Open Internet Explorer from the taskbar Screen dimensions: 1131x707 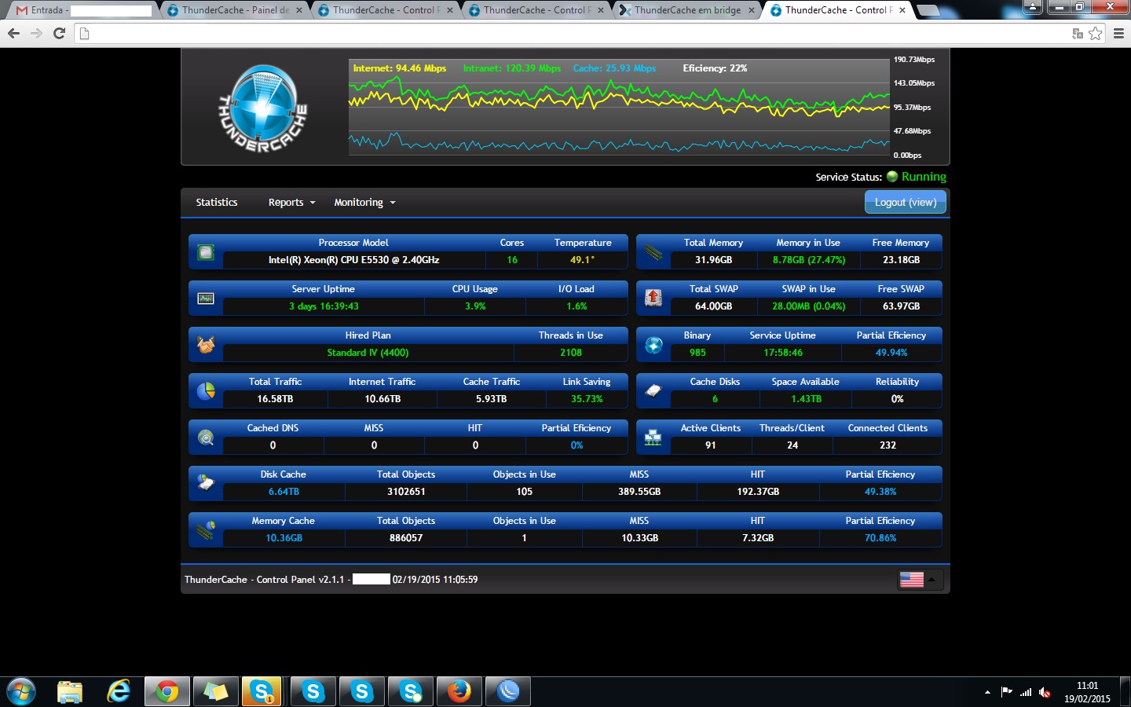119,692
